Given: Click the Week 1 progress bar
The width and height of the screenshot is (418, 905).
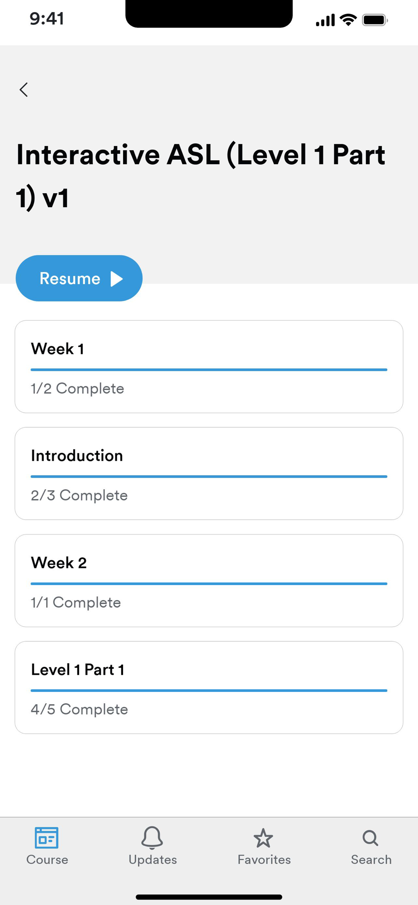Looking at the screenshot, I should [x=209, y=370].
